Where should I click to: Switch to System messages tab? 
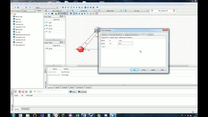(x=17, y=109)
